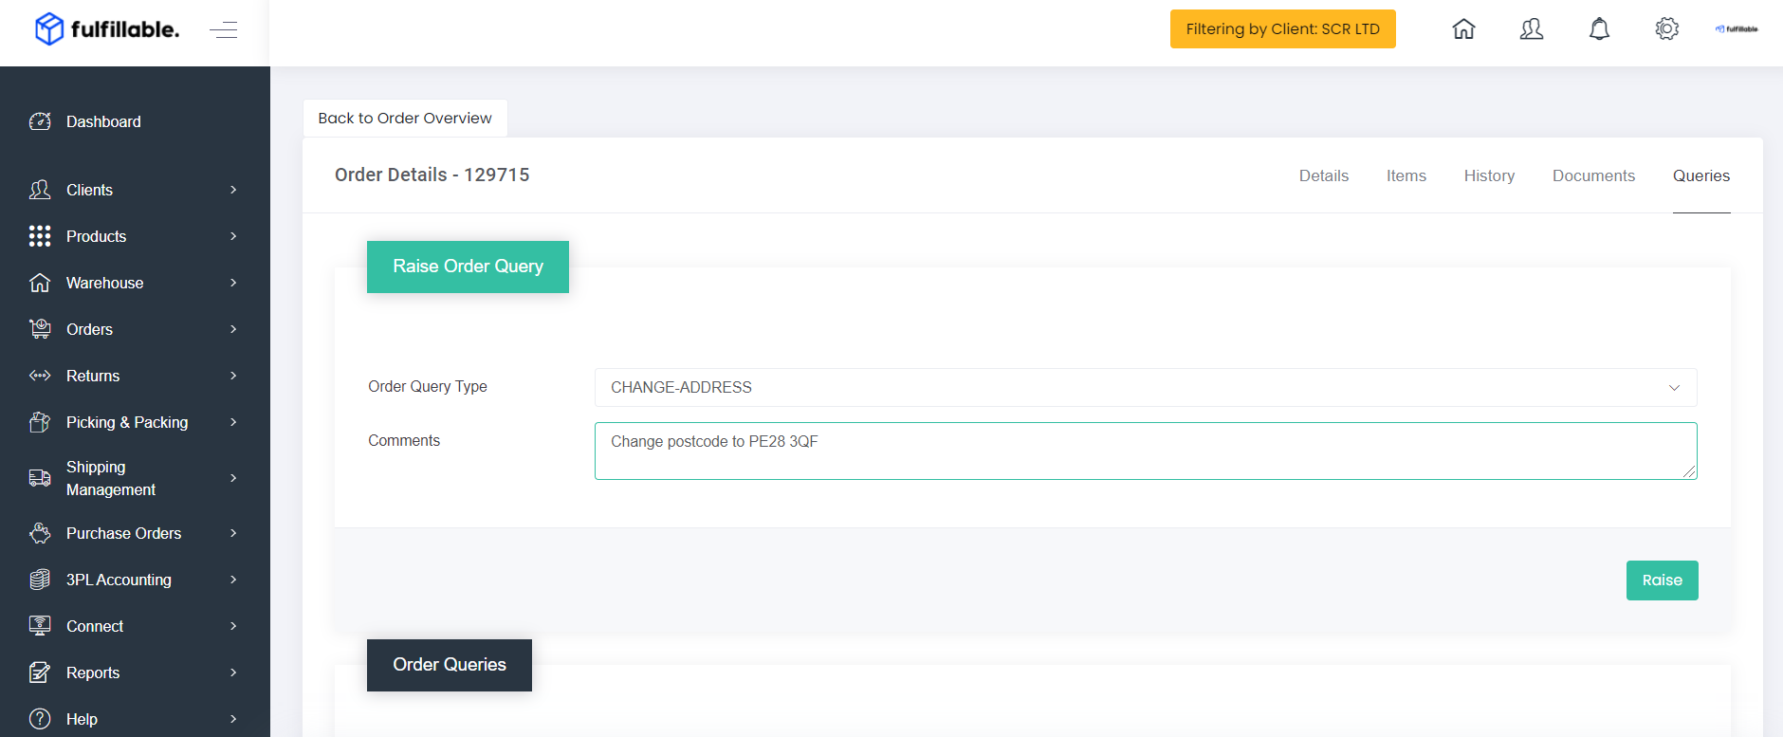
Task: Click the Picking & Packing box icon
Action: (x=40, y=422)
